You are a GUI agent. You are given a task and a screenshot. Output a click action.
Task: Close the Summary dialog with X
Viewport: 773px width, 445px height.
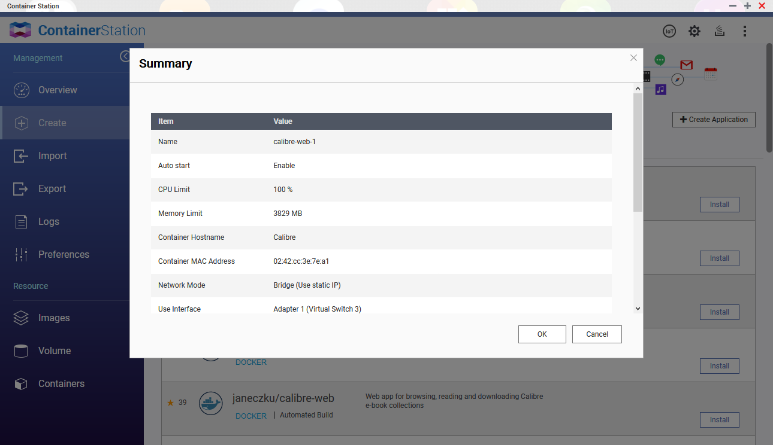click(633, 58)
